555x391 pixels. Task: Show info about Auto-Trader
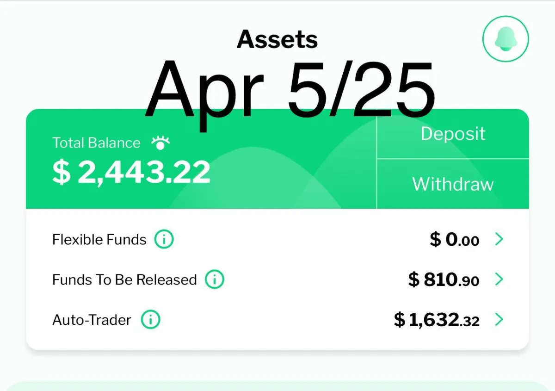pyautogui.click(x=150, y=320)
